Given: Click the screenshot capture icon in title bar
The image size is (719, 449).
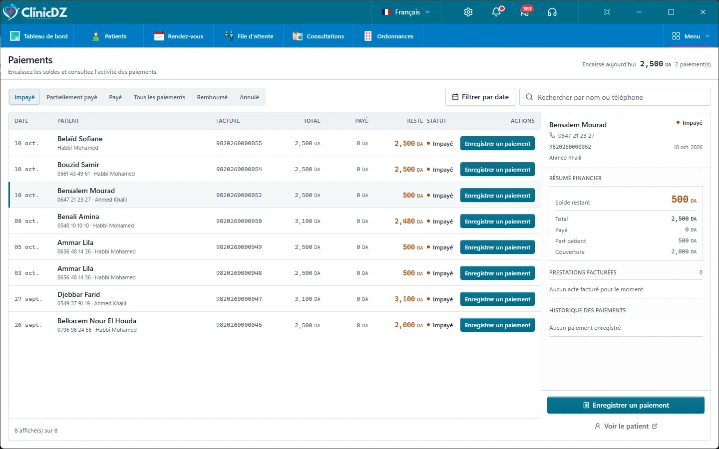Looking at the screenshot, I should (x=607, y=12).
